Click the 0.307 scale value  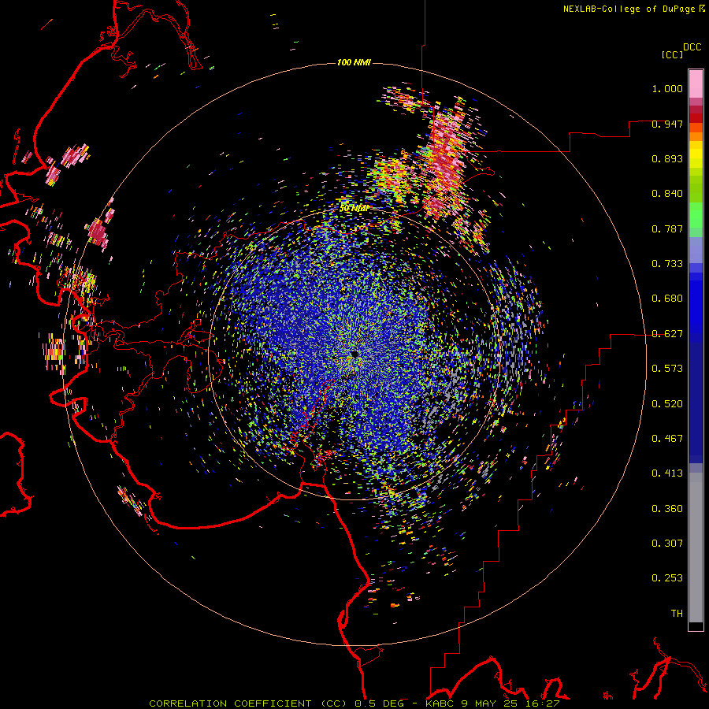point(667,544)
